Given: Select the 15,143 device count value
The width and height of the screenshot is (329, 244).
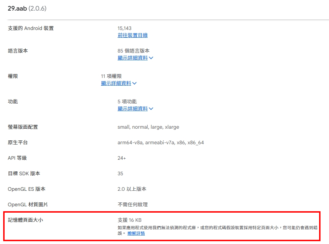Looking at the screenshot, I should pyautogui.click(x=124, y=28).
